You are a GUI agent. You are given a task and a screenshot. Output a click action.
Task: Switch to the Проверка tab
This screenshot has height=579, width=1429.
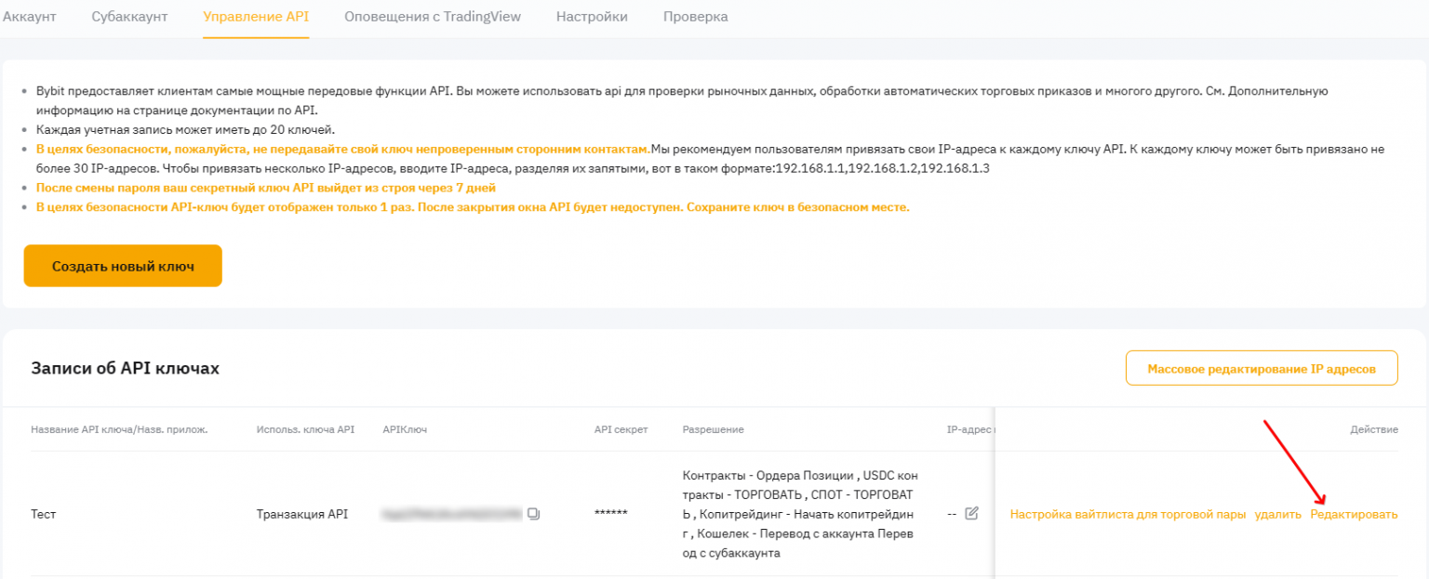tap(695, 17)
